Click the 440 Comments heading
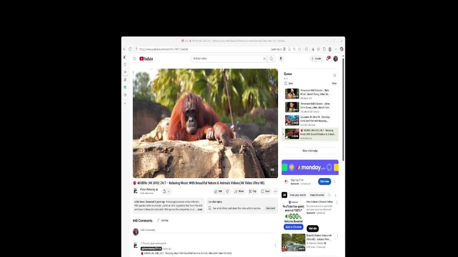The image size is (458, 257). tap(142, 221)
